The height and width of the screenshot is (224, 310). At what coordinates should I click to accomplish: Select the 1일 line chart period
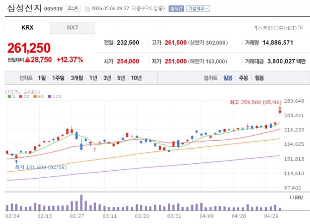coord(42,78)
